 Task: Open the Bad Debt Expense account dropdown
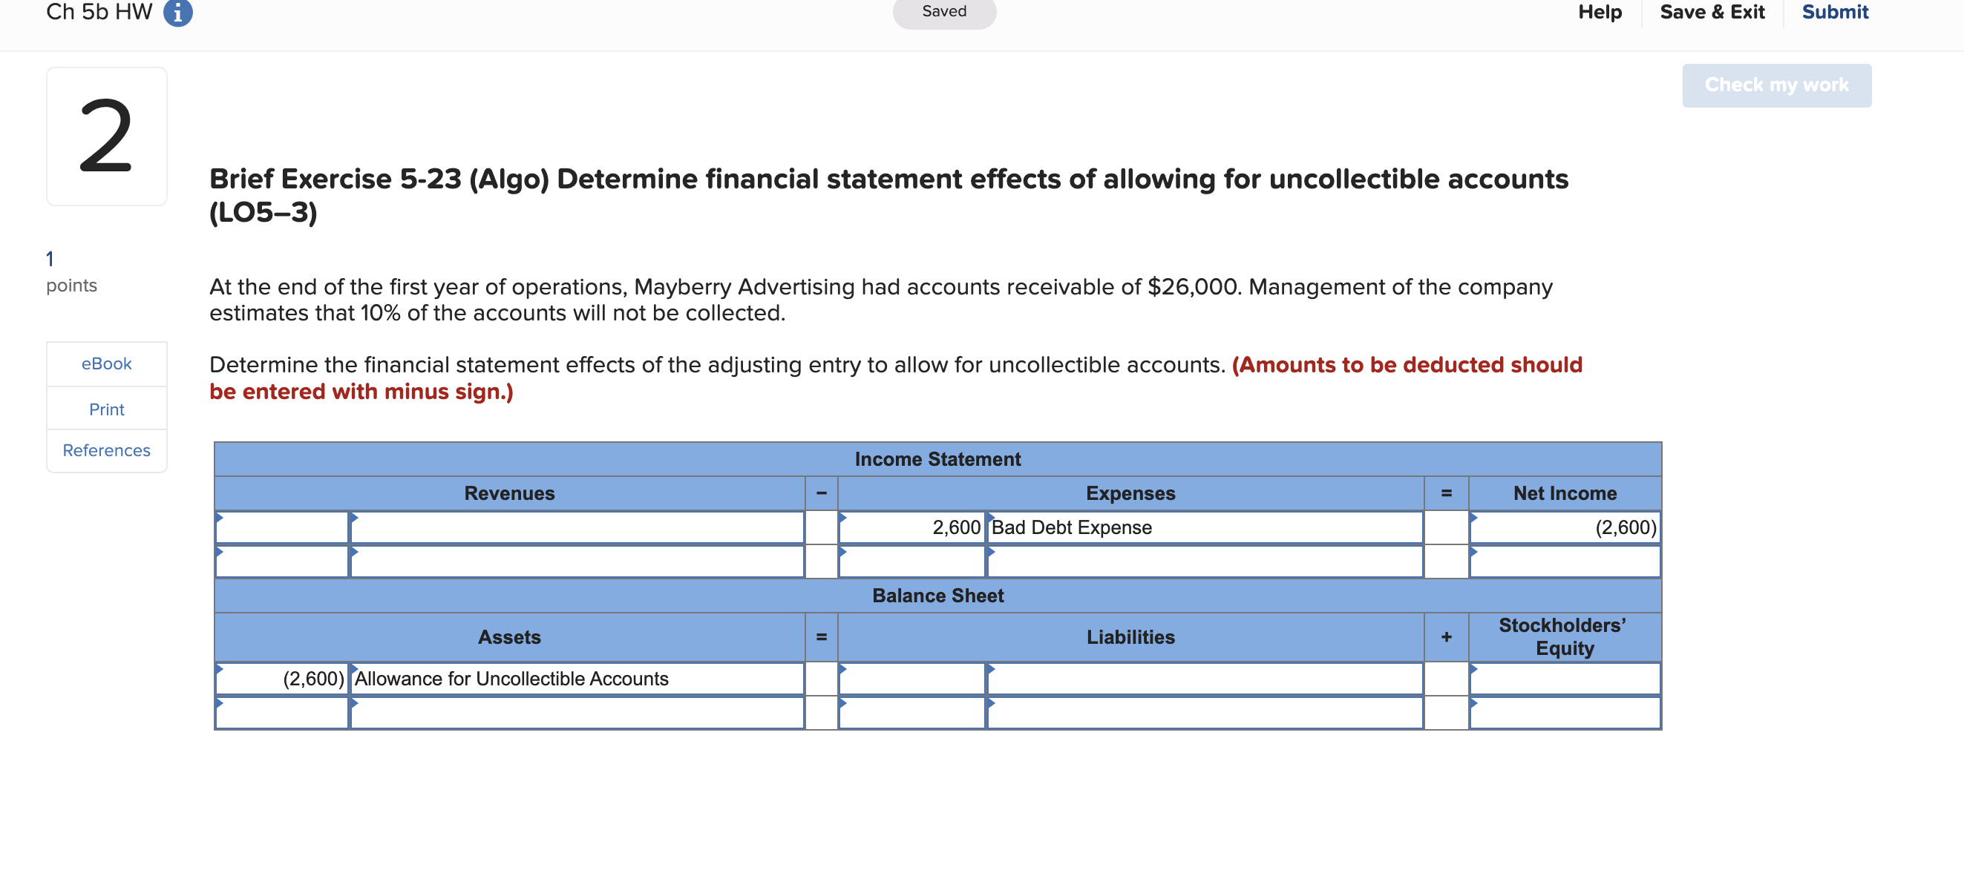coord(1204,528)
